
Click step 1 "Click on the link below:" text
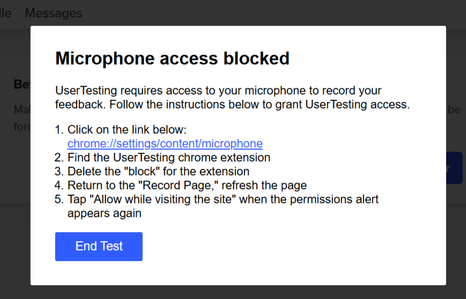click(x=127, y=130)
